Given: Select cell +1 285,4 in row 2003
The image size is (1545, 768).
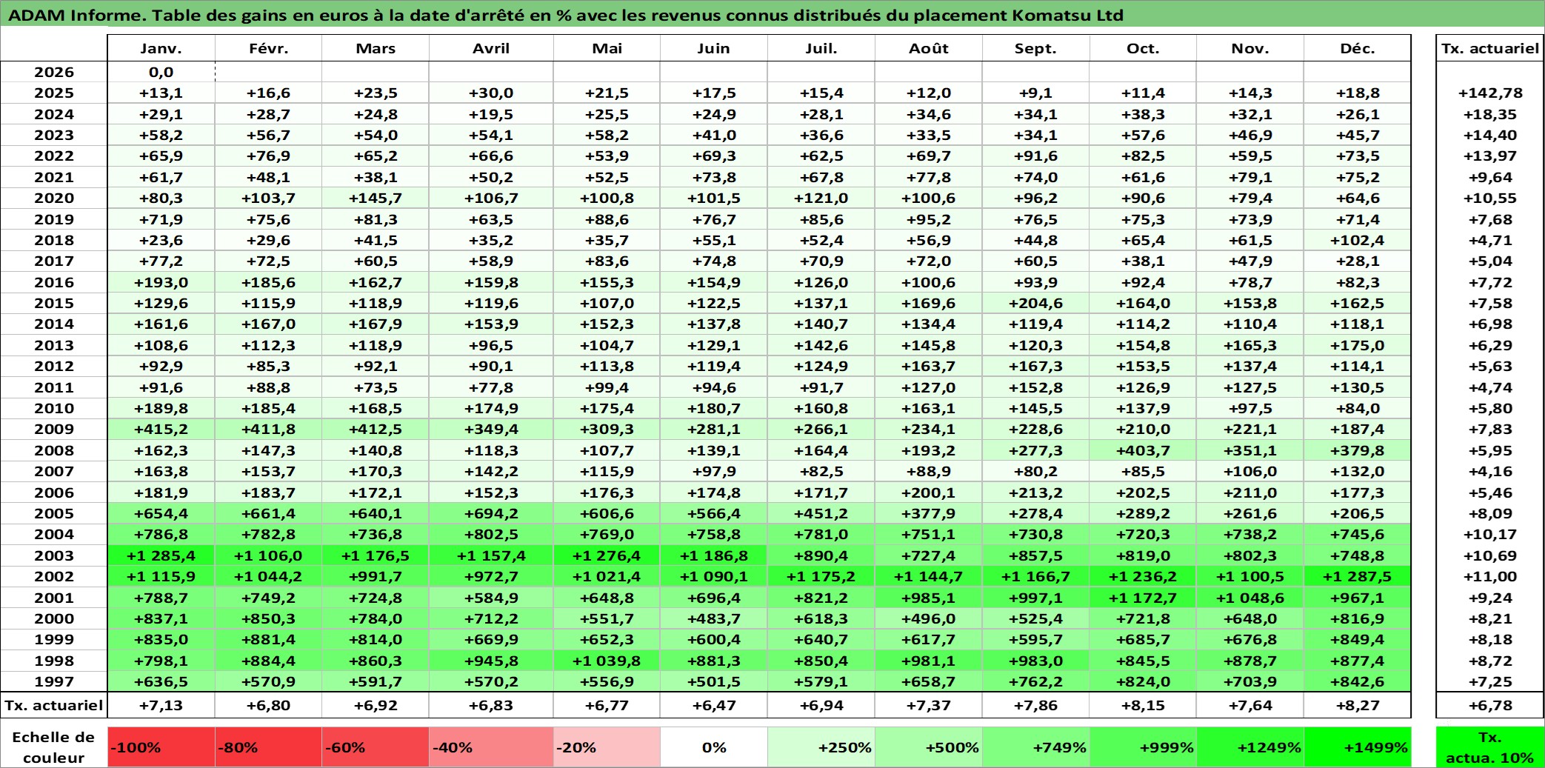Looking at the screenshot, I should click(x=161, y=555).
